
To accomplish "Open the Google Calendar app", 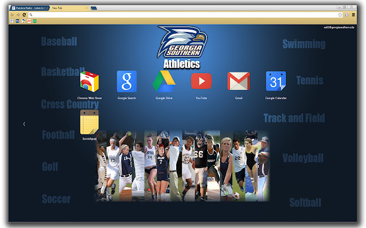I will point(276,81).
